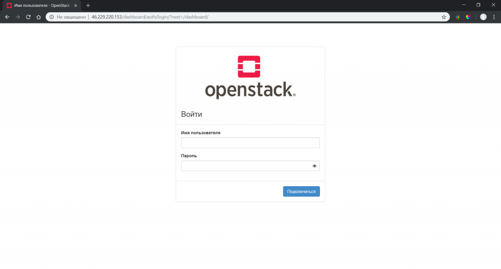Close the browser window
The height and width of the screenshot is (269, 501).
[x=493, y=5]
